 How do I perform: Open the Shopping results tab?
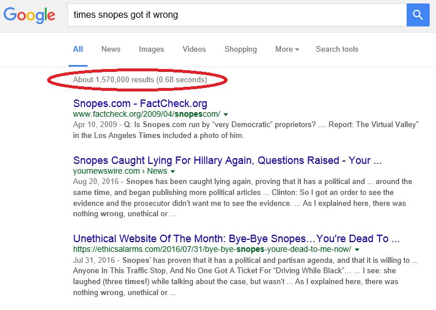coord(241,49)
